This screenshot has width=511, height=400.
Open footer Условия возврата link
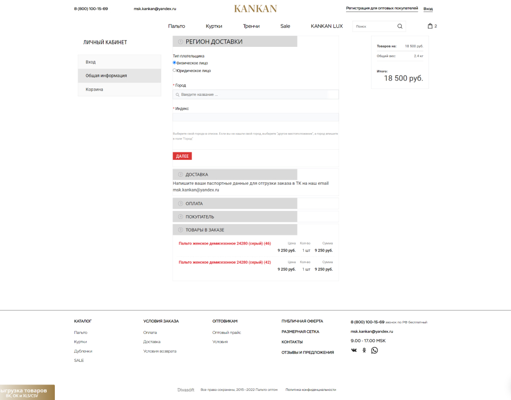click(160, 351)
